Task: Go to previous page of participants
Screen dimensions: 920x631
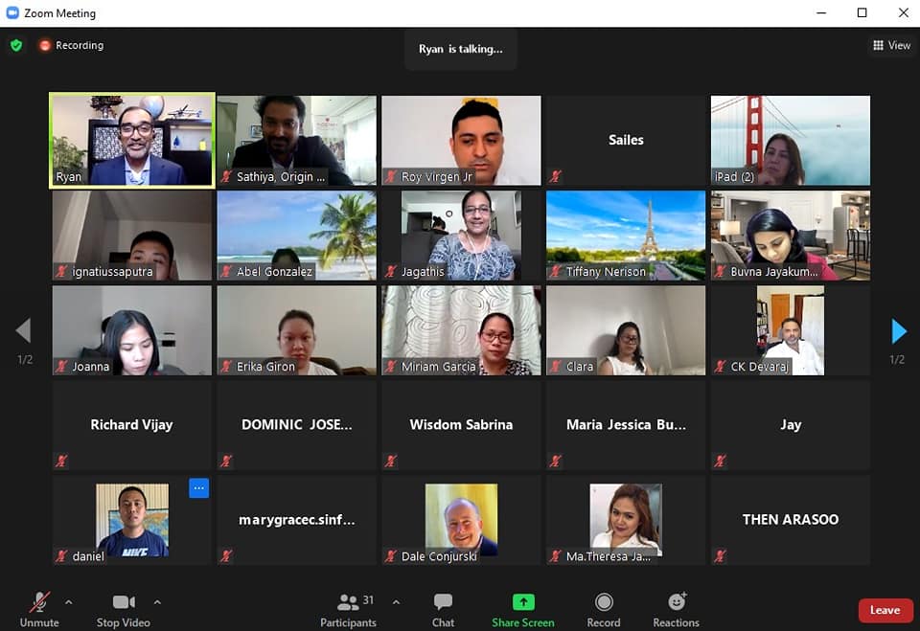Action: [x=23, y=330]
